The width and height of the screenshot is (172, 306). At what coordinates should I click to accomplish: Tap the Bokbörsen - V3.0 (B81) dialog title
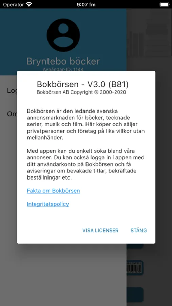click(x=83, y=84)
